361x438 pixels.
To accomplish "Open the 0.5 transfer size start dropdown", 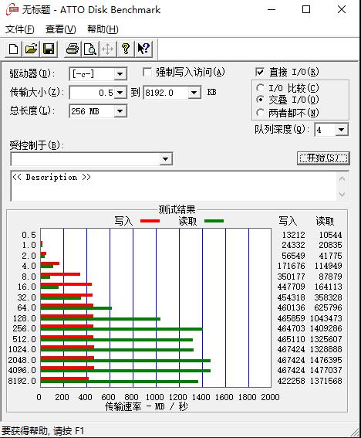I will pyautogui.click(x=120, y=93).
